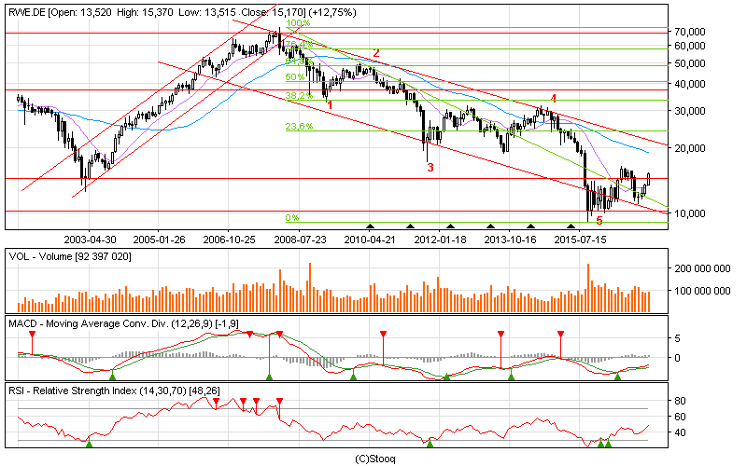
Task: Click the 70,000 price axis label
Action: coord(690,32)
